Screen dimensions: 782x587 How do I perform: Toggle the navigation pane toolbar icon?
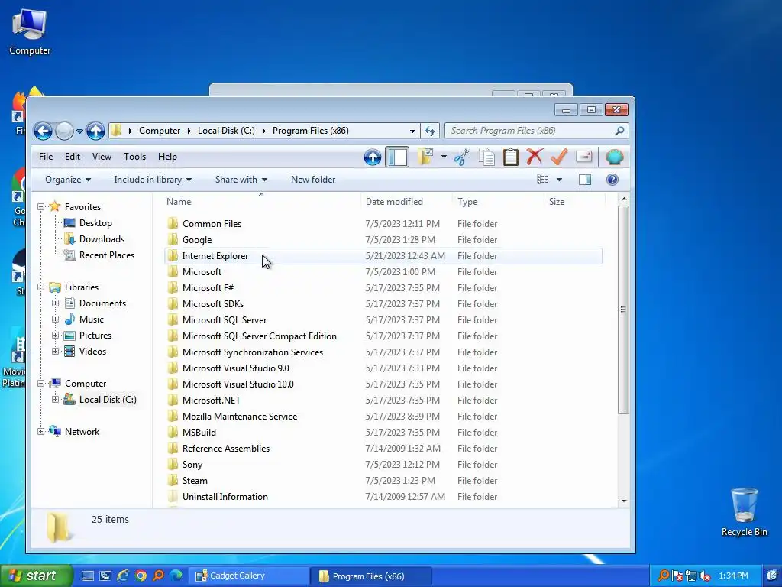pos(397,157)
